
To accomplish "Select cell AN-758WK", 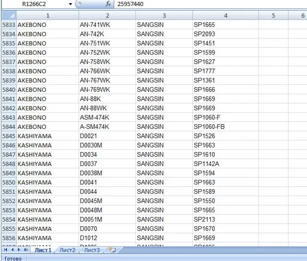I will (x=107, y=62).
